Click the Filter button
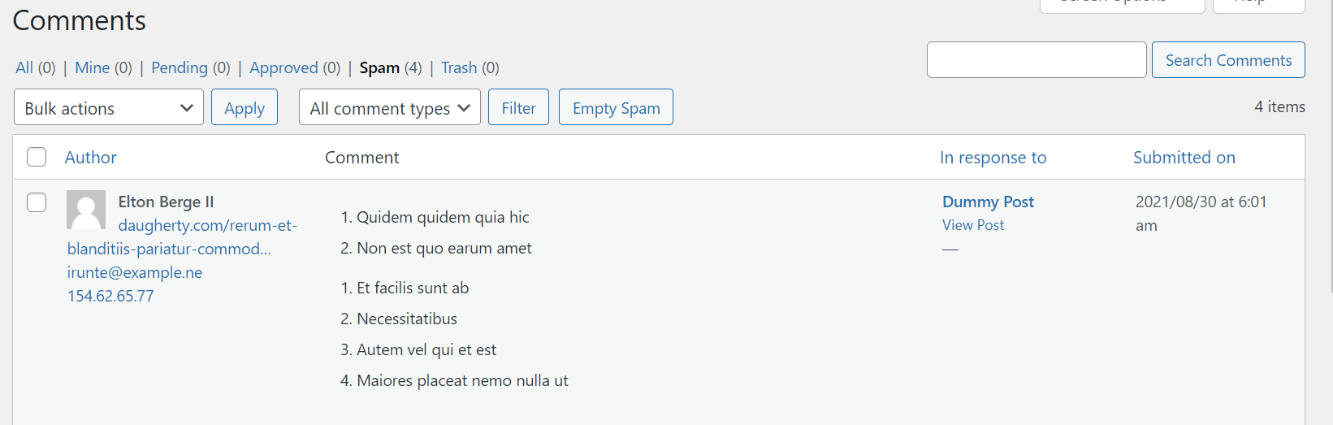 (518, 107)
